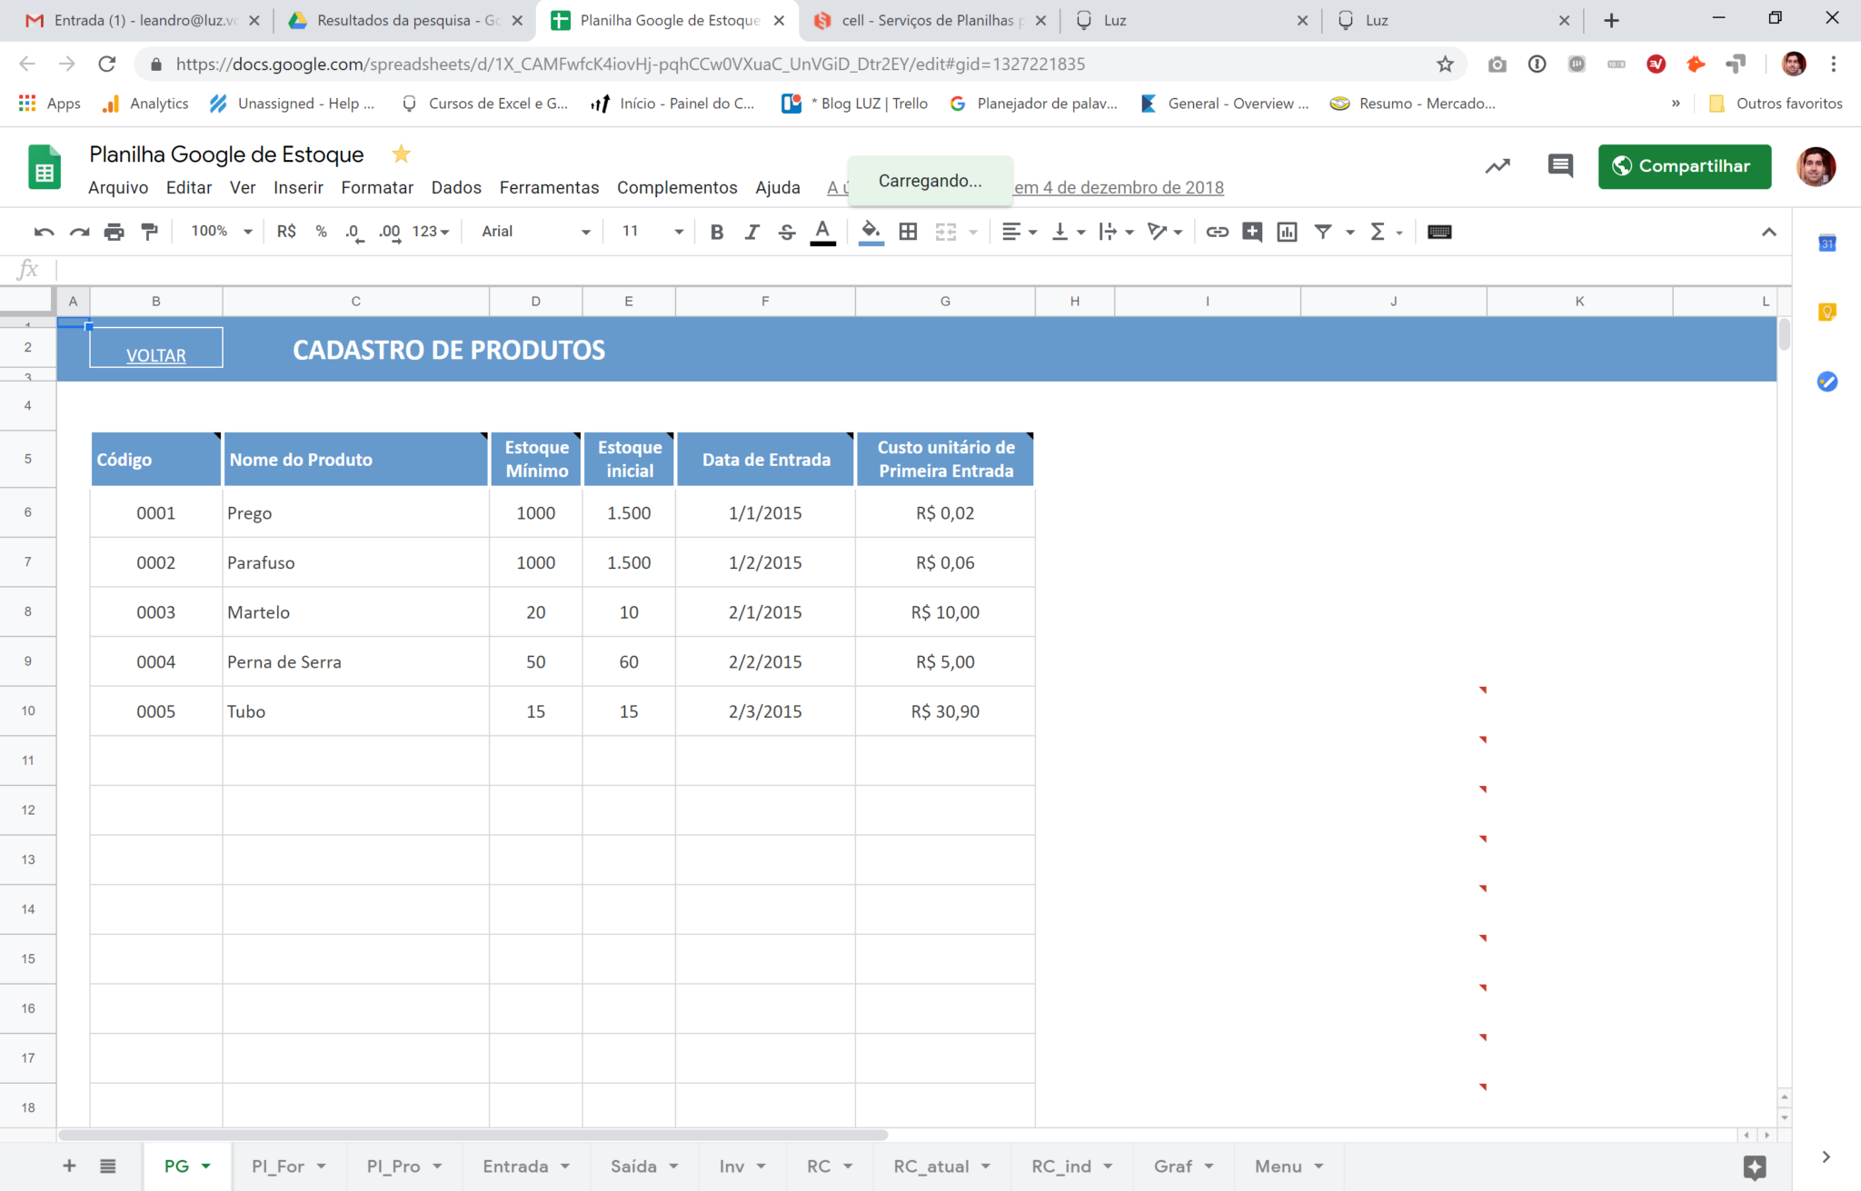Viewport: 1861px width, 1191px height.
Task: Click the VOLTAR link
Action: click(x=155, y=355)
